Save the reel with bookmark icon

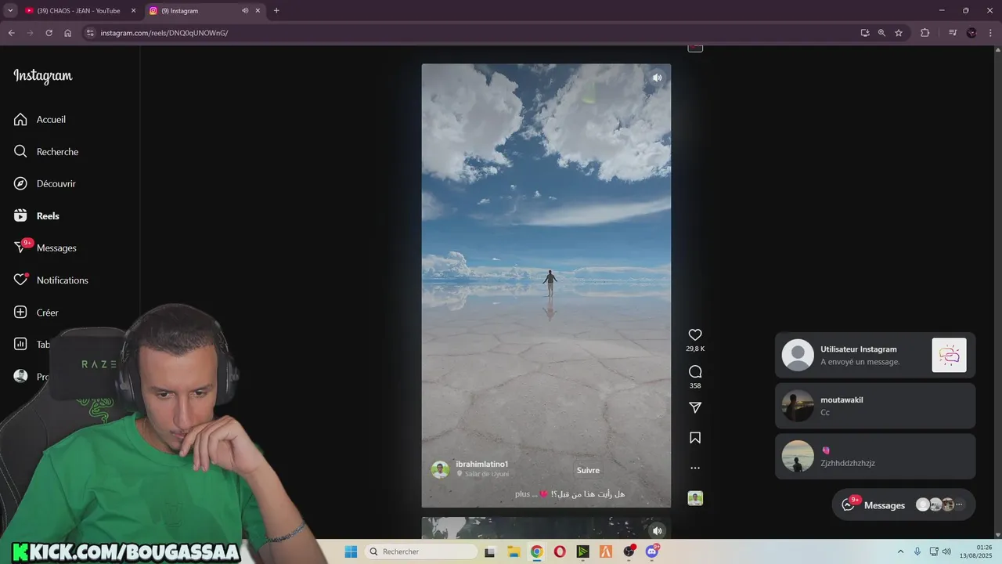click(695, 438)
